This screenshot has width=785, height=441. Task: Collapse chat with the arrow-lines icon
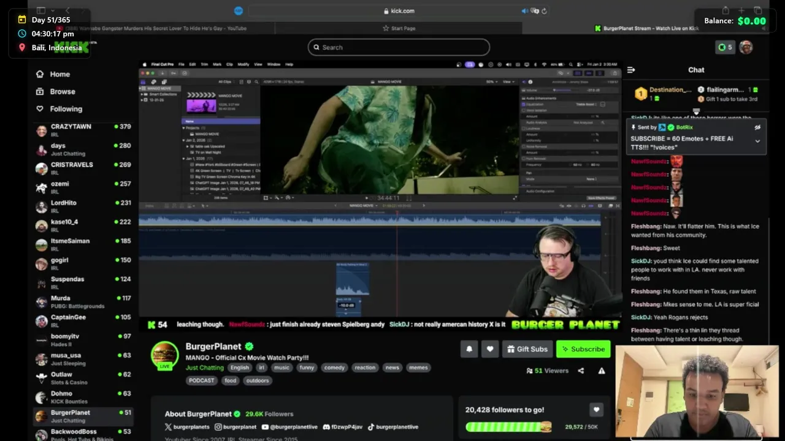(x=631, y=70)
